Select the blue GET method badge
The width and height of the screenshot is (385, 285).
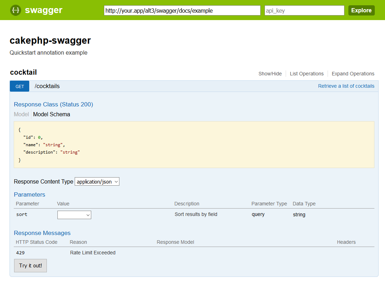point(19,86)
